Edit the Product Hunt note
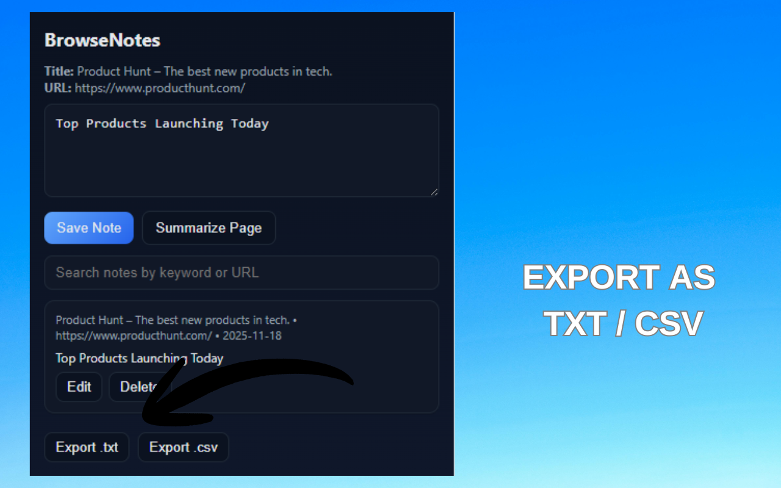The height and width of the screenshot is (488, 781). pyautogui.click(x=79, y=387)
